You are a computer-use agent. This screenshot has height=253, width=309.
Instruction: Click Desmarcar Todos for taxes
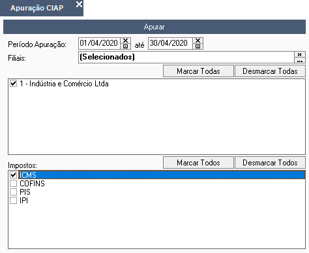(270, 163)
